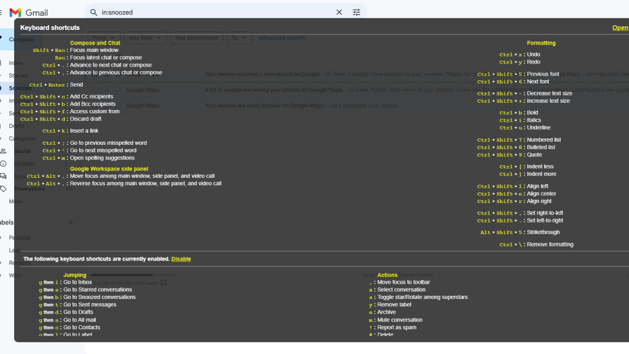Click the Forums chat bubbles icon
Image resolution: width=629 pixels, height=354 pixels.
pyautogui.click(x=4, y=176)
